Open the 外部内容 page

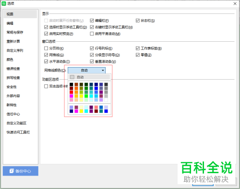pos(13,96)
